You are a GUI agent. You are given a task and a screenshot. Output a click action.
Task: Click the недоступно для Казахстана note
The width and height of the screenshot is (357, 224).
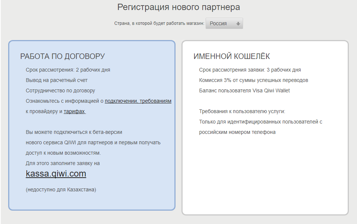tap(61, 190)
